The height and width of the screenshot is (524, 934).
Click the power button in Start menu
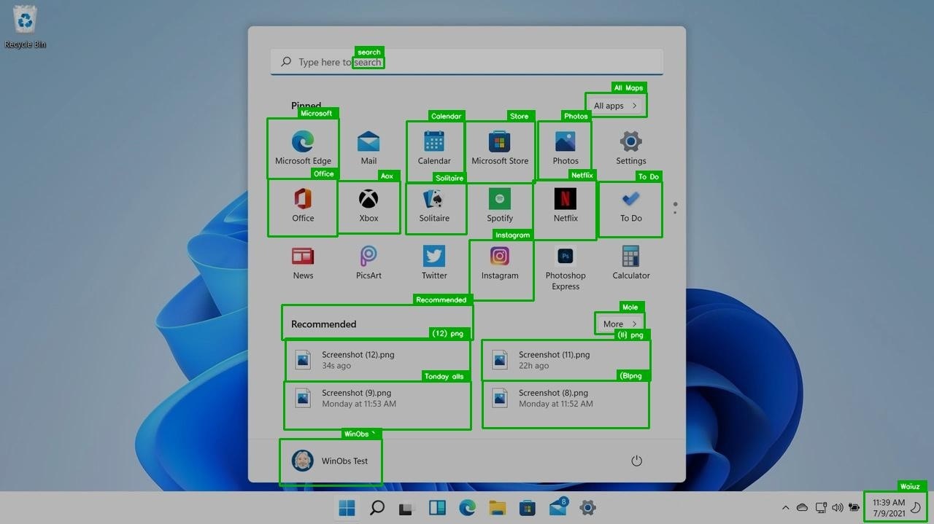(x=636, y=461)
